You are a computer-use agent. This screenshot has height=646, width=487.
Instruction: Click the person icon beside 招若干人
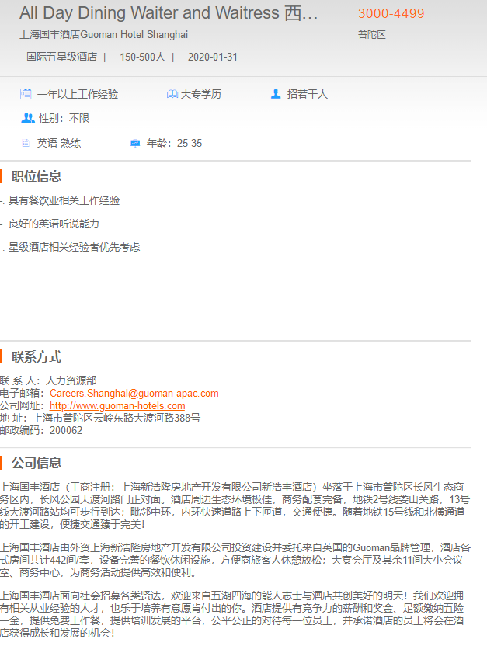[276, 94]
